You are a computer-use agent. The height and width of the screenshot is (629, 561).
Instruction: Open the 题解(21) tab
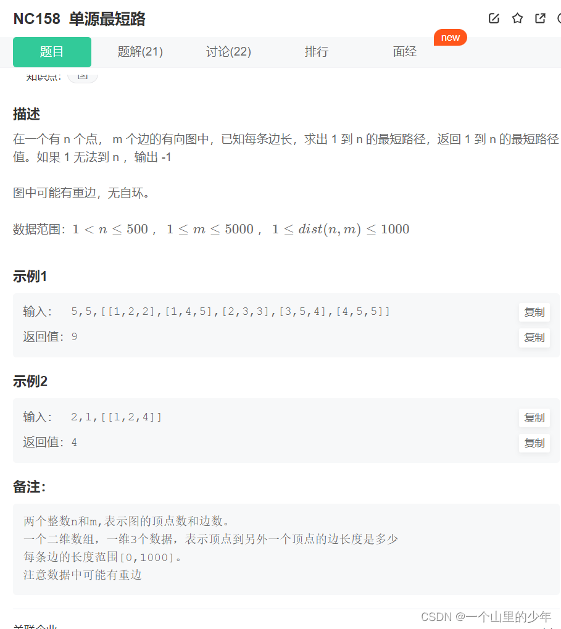(x=140, y=52)
